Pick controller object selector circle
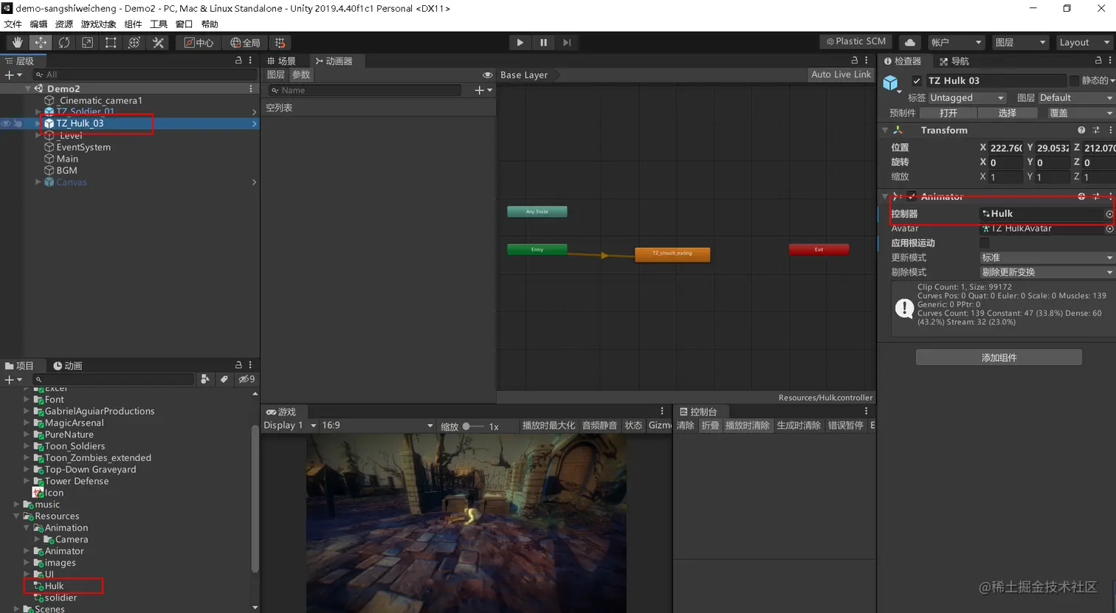1116x613 pixels. point(1109,214)
